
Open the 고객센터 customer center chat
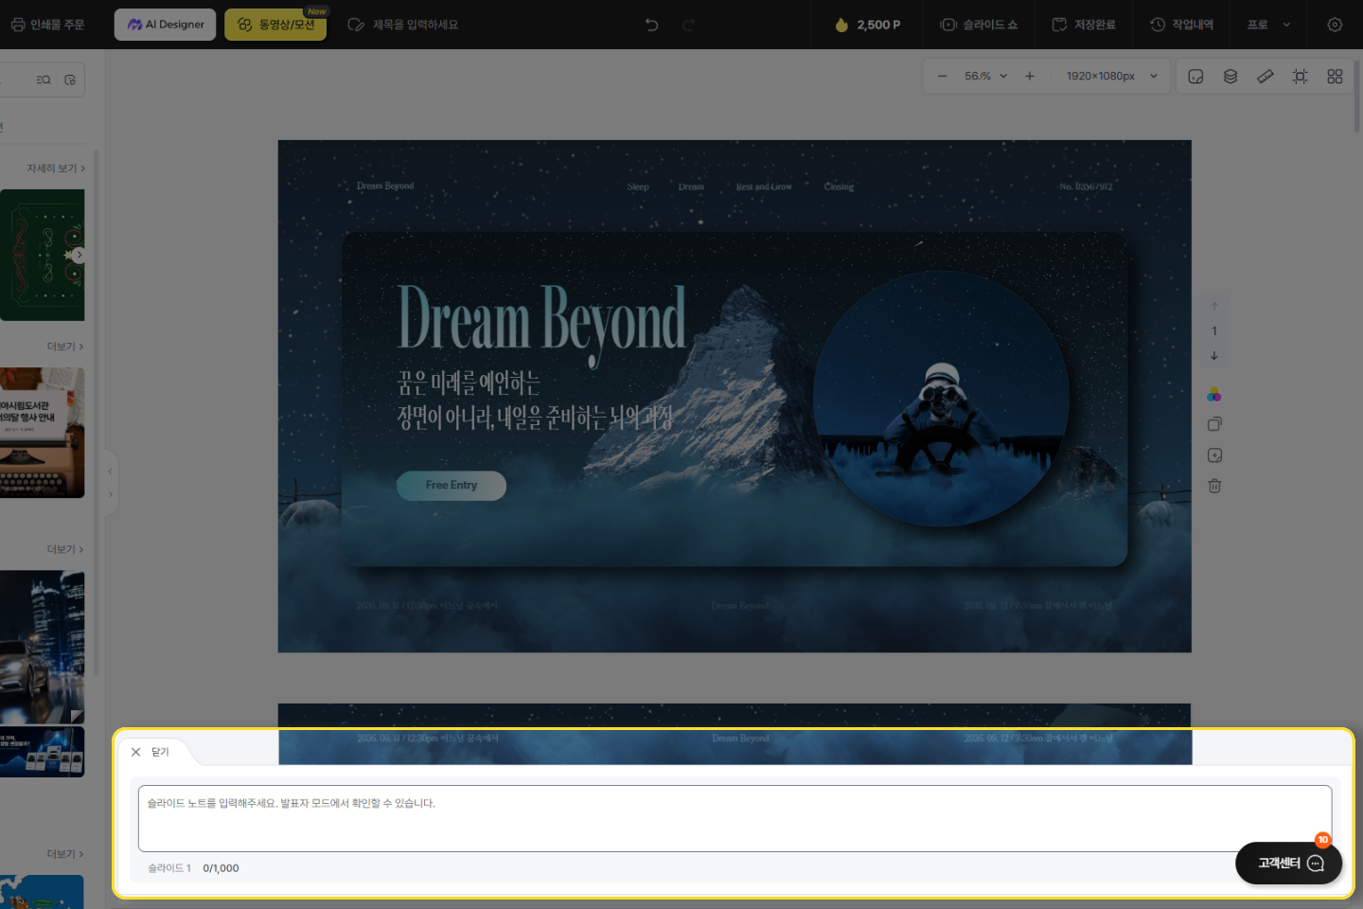(x=1289, y=864)
